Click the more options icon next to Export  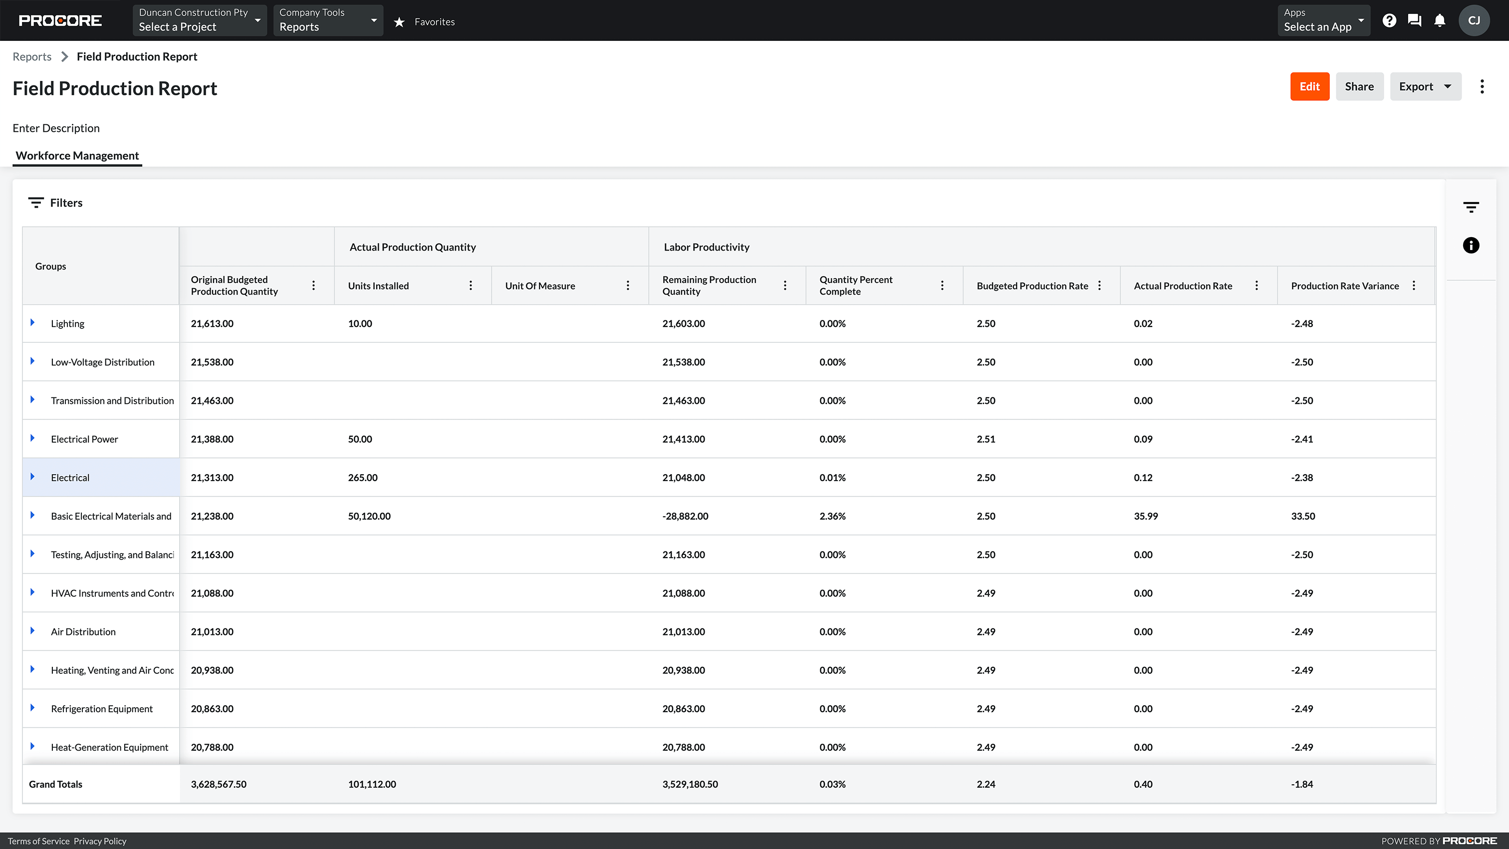pyautogui.click(x=1483, y=86)
